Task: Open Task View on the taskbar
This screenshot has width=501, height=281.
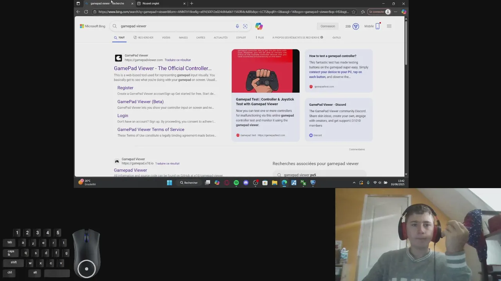Action: [207, 183]
